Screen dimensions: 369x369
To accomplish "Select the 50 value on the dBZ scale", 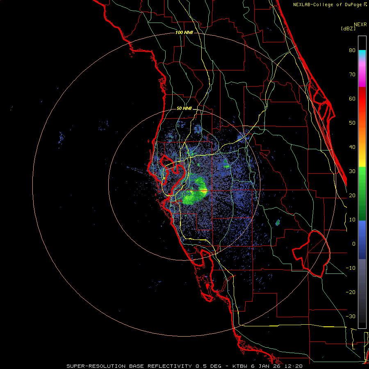I will (352, 123).
